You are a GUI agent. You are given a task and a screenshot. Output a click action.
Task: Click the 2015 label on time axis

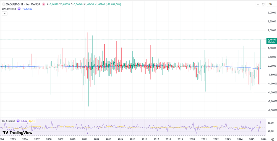[x=132, y=139]
